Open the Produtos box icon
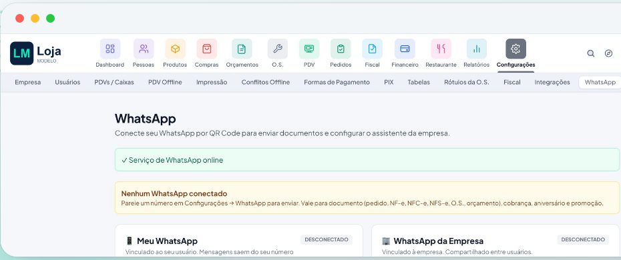621x260 pixels. click(x=175, y=49)
